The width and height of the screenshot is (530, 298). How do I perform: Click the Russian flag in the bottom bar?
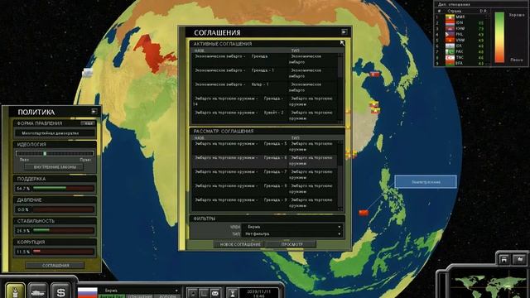tap(88, 292)
